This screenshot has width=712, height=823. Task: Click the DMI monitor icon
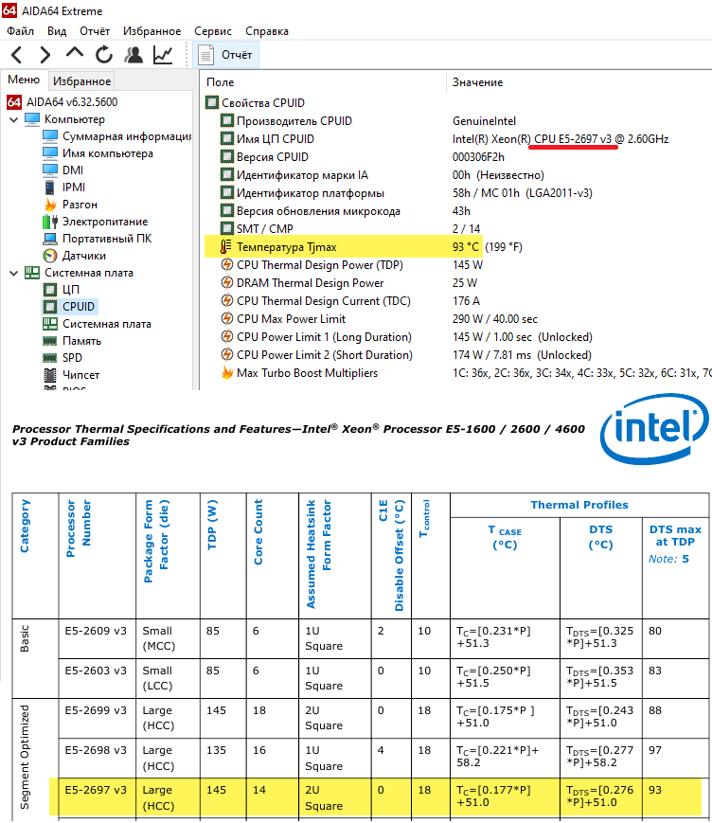pyautogui.click(x=50, y=170)
